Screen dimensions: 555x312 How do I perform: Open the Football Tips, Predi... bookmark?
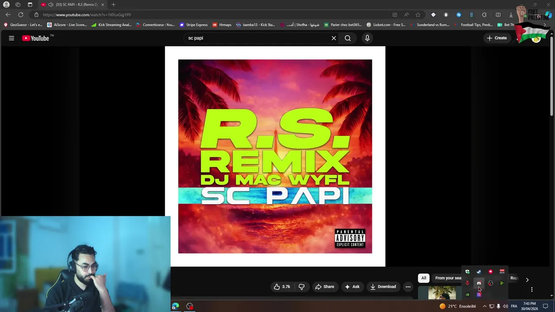[x=473, y=25]
